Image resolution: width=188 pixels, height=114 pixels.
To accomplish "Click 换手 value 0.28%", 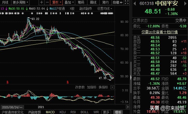I will 155,93.
